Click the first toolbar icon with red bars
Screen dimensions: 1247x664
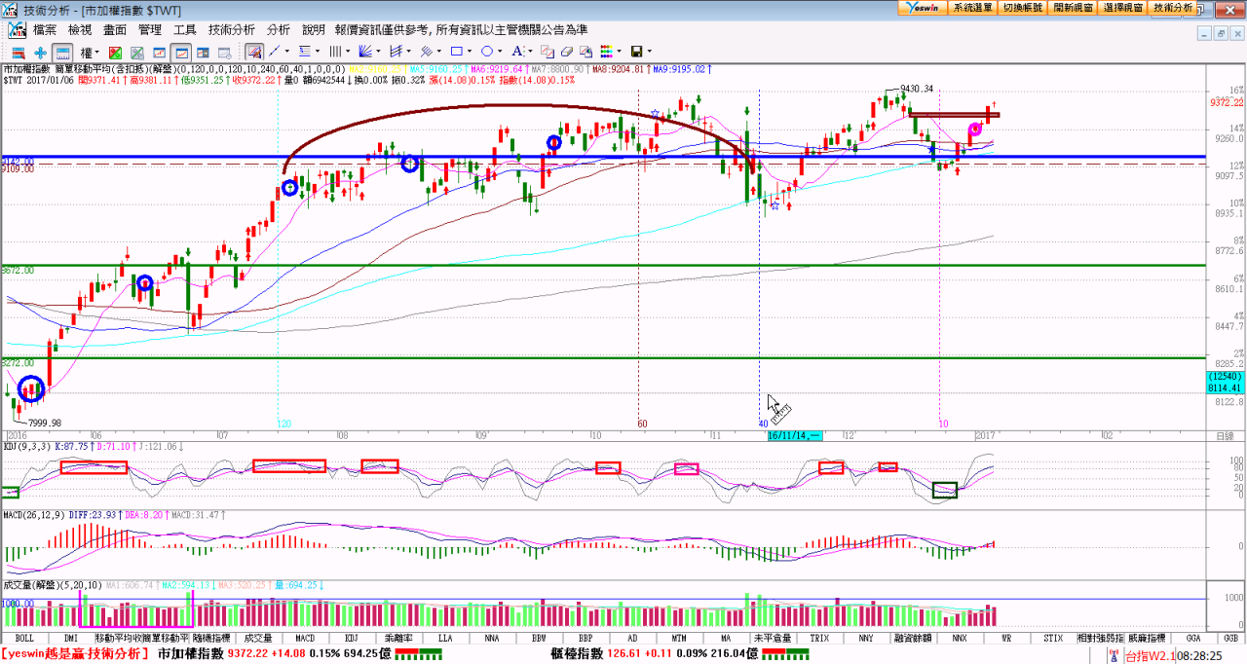(x=18, y=52)
